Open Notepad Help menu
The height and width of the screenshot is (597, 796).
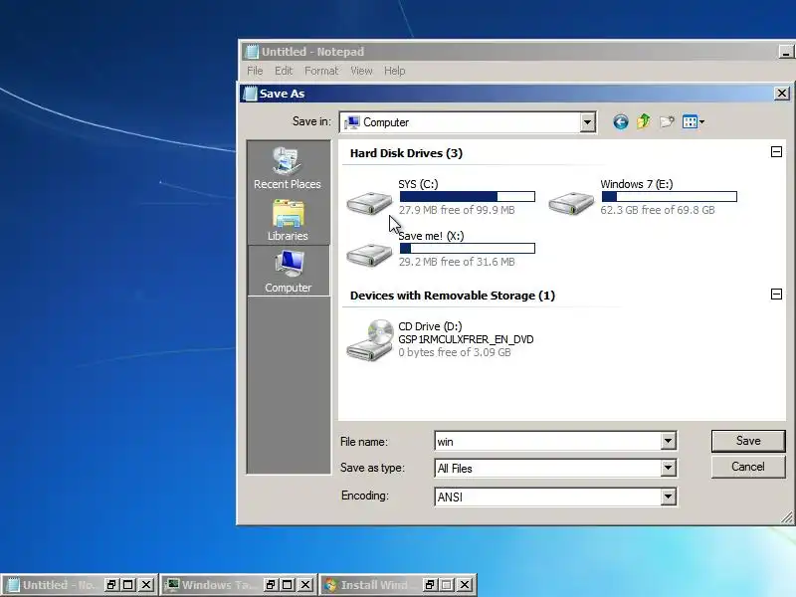pyautogui.click(x=394, y=71)
